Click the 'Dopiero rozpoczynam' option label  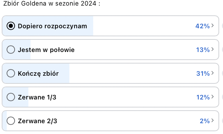52,26
